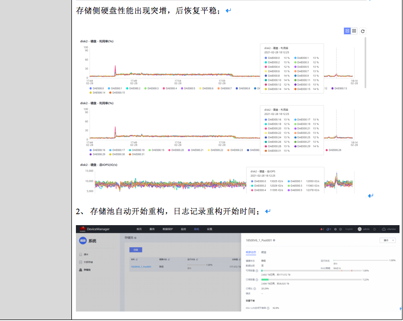Open the eService cloud icon
The image size is (403, 321).
(x=384, y=229)
